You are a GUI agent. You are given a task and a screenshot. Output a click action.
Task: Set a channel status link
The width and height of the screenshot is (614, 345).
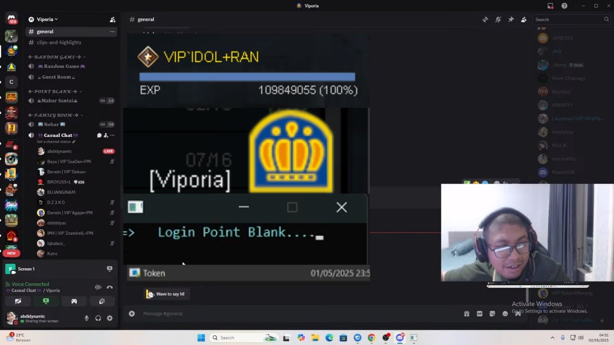(x=56, y=142)
